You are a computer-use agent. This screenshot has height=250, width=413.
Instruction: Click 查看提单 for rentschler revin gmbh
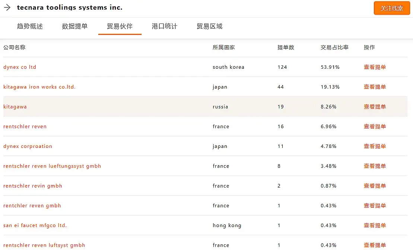tap(375, 186)
